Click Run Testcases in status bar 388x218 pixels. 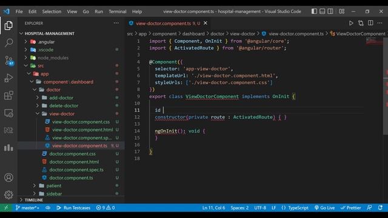click(73, 208)
